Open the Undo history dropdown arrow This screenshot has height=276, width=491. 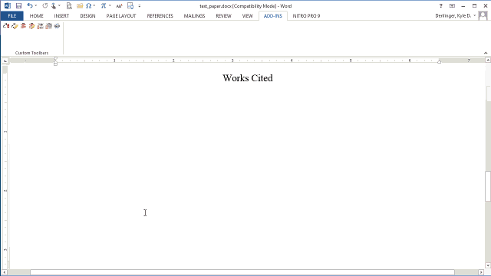[x=36, y=5]
